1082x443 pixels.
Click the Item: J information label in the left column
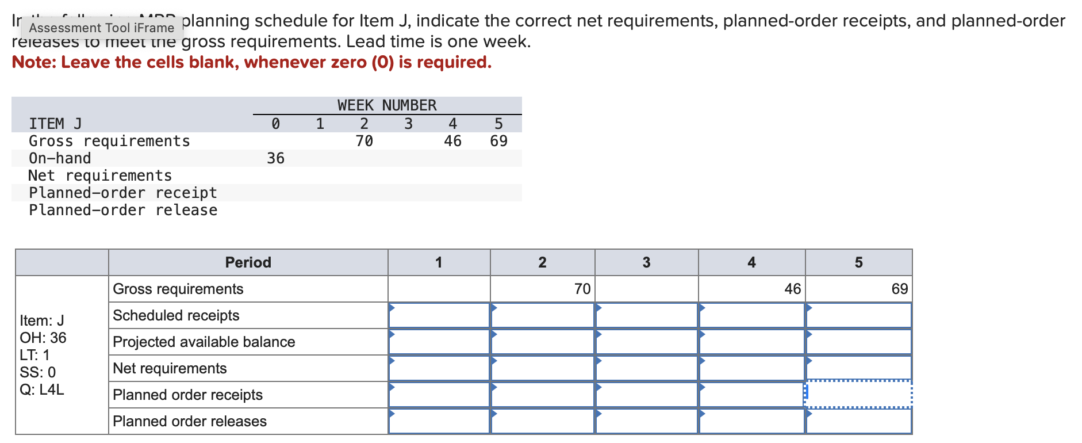pyautogui.click(x=41, y=320)
